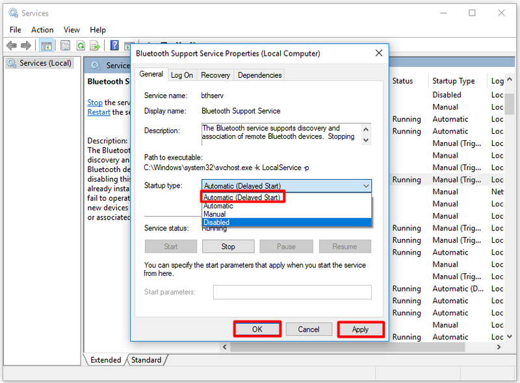Click the services list scroll up arrow

[510, 79]
